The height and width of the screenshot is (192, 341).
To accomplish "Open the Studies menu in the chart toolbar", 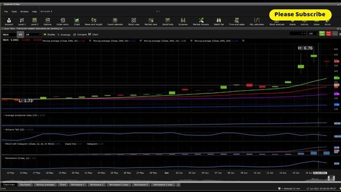I will [50, 34].
